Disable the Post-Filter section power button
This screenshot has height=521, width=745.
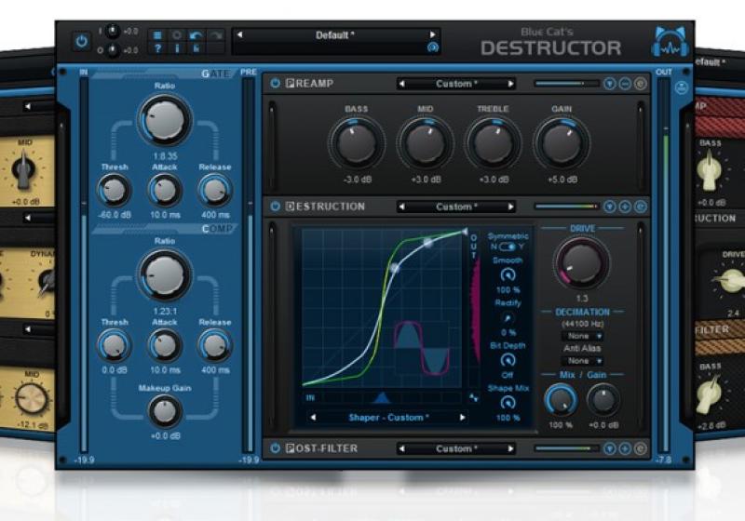[276, 448]
